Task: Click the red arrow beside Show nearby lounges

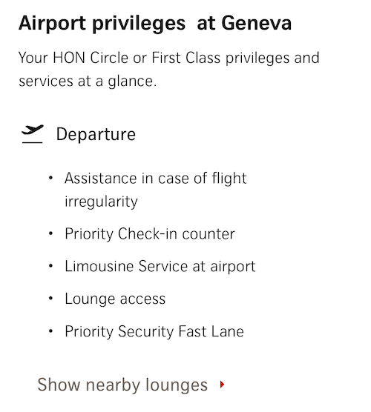Action: (x=223, y=385)
